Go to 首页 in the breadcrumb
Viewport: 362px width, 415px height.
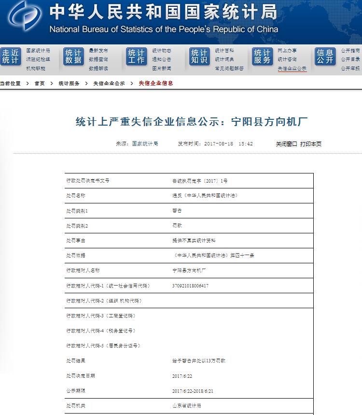tap(40, 84)
